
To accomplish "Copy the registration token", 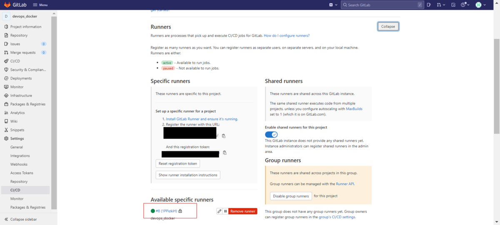I will point(225,153).
